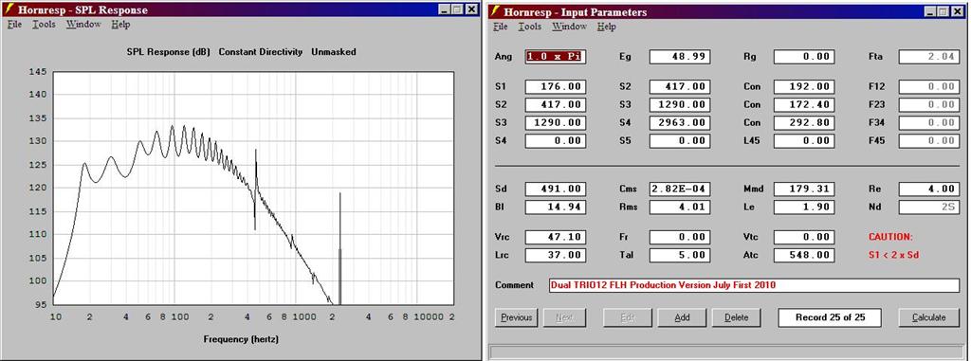Click the Record 25 of 25 box
Viewport: 971px width, 361px height.
coord(829,317)
